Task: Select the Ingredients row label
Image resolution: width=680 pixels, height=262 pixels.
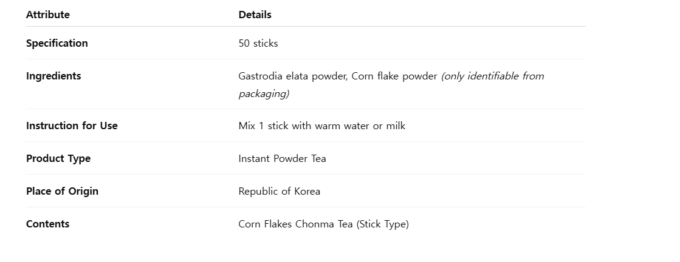Action: [x=53, y=76]
